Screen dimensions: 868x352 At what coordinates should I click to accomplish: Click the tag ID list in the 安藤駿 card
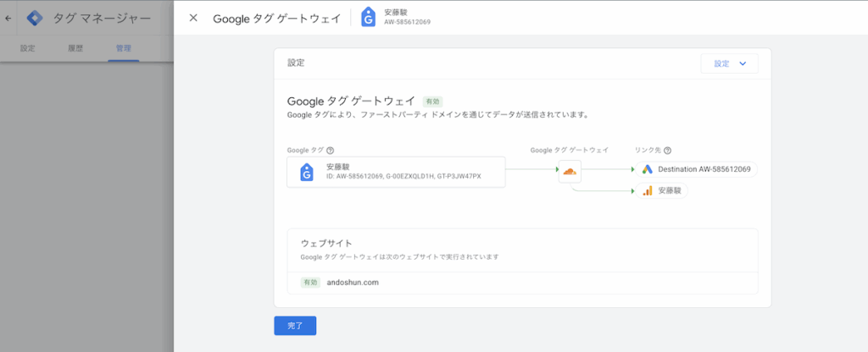coord(403,177)
